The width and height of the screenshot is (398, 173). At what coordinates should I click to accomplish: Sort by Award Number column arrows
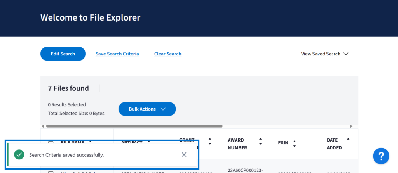click(x=260, y=142)
